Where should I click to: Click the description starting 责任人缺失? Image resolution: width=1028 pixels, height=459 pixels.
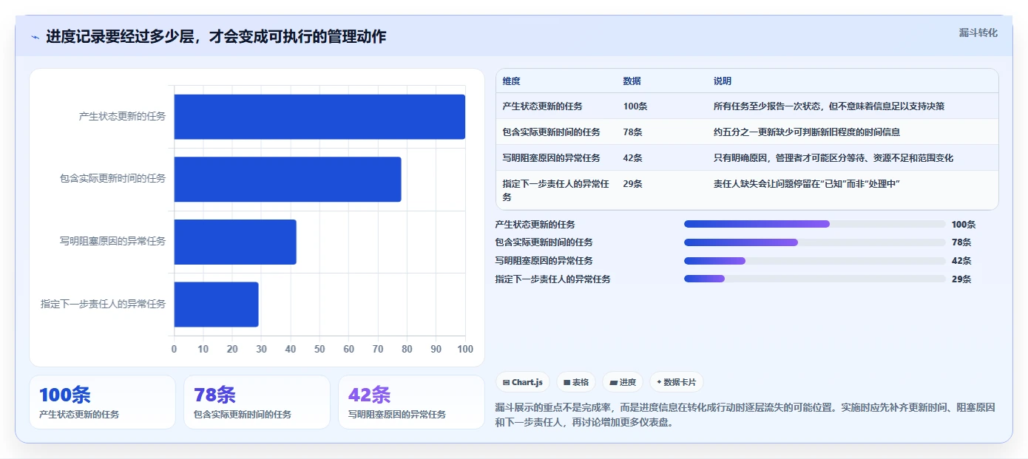(x=807, y=184)
